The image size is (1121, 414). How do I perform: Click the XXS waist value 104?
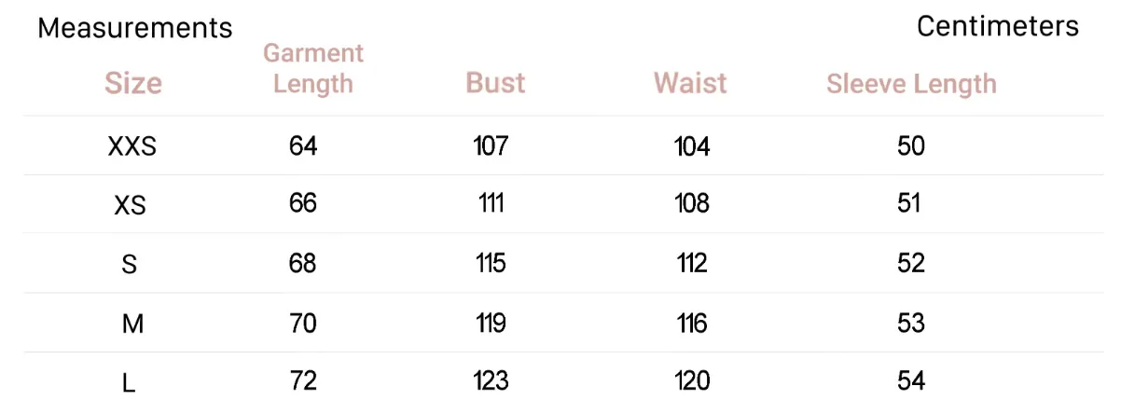[692, 146]
